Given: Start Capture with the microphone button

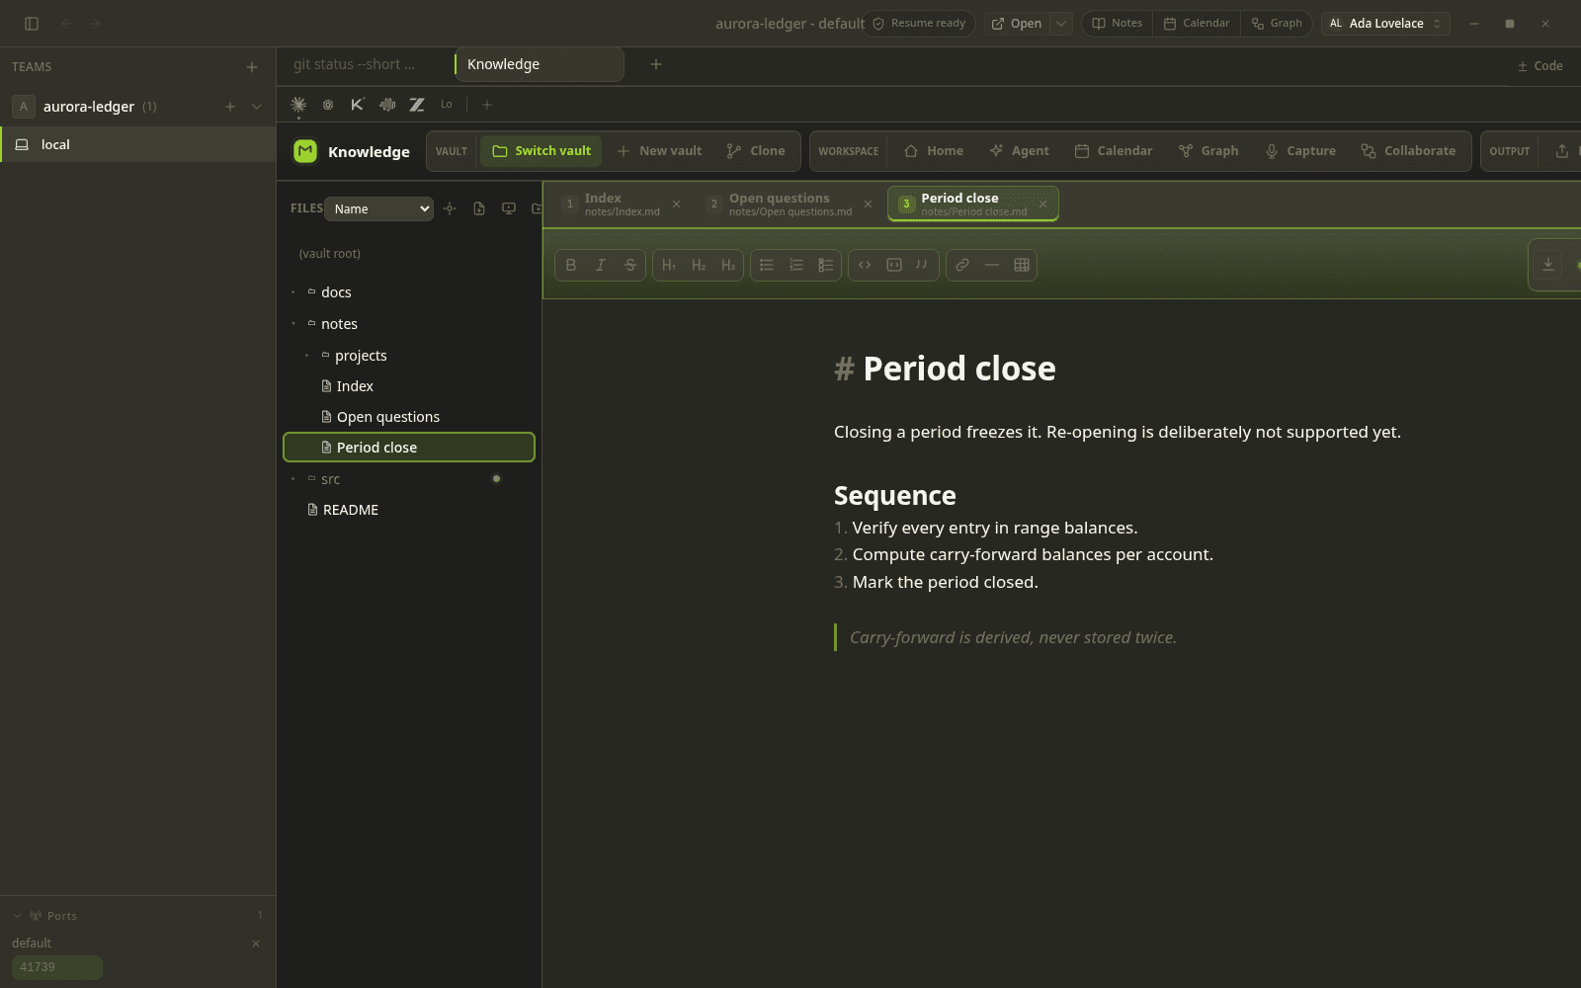Looking at the screenshot, I should coord(1300,151).
